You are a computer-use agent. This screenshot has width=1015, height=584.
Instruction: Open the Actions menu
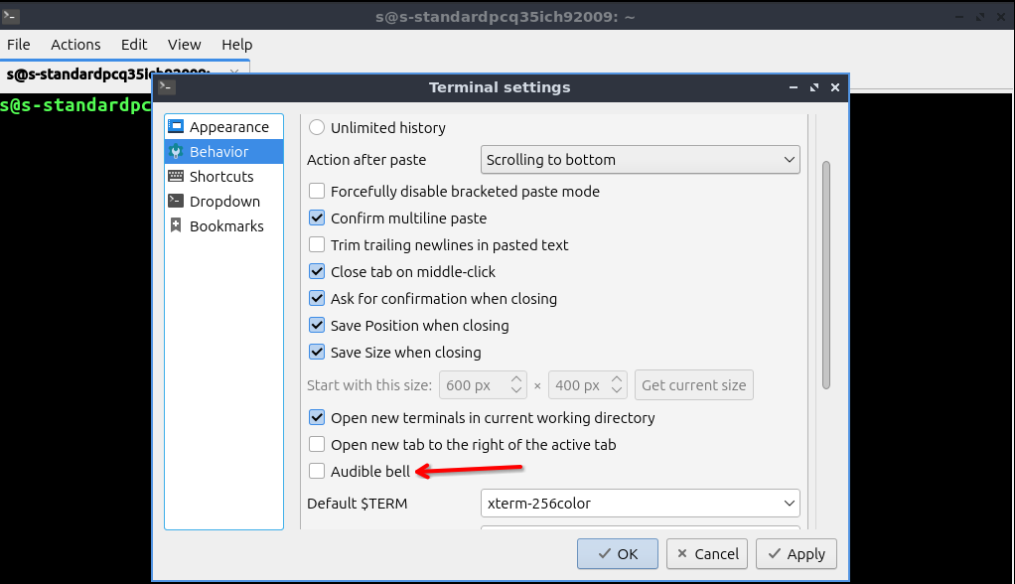(75, 45)
